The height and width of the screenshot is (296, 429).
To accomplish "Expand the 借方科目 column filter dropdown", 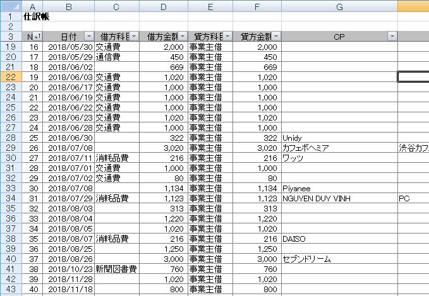I will 135,37.
